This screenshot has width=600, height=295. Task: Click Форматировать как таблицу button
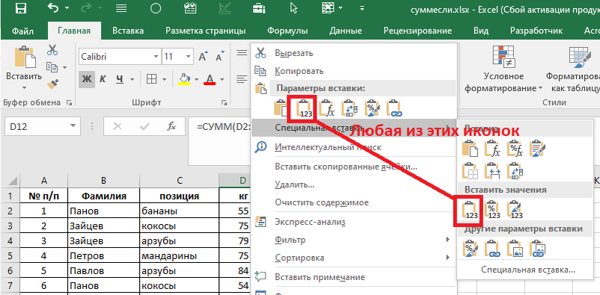point(573,69)
